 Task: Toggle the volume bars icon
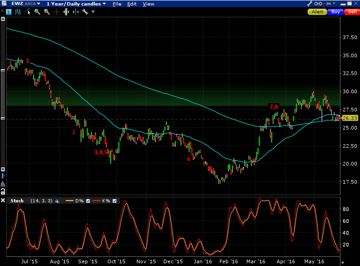point(3,184)
